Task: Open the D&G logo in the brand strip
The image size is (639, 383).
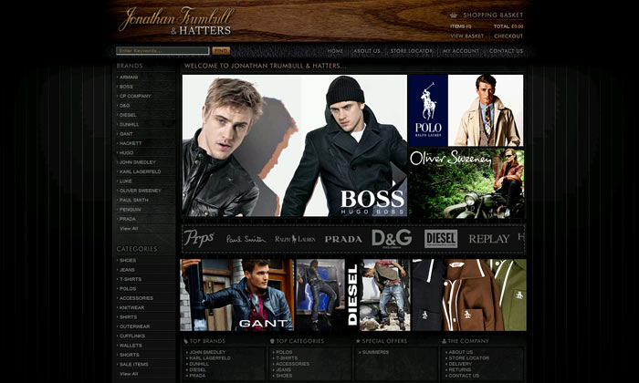Action: (x=392, y=239)
